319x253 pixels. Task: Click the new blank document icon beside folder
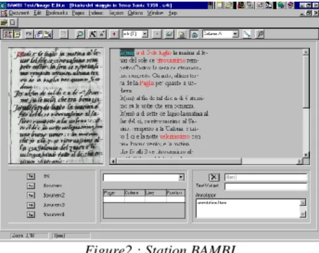tap(13, 22)
